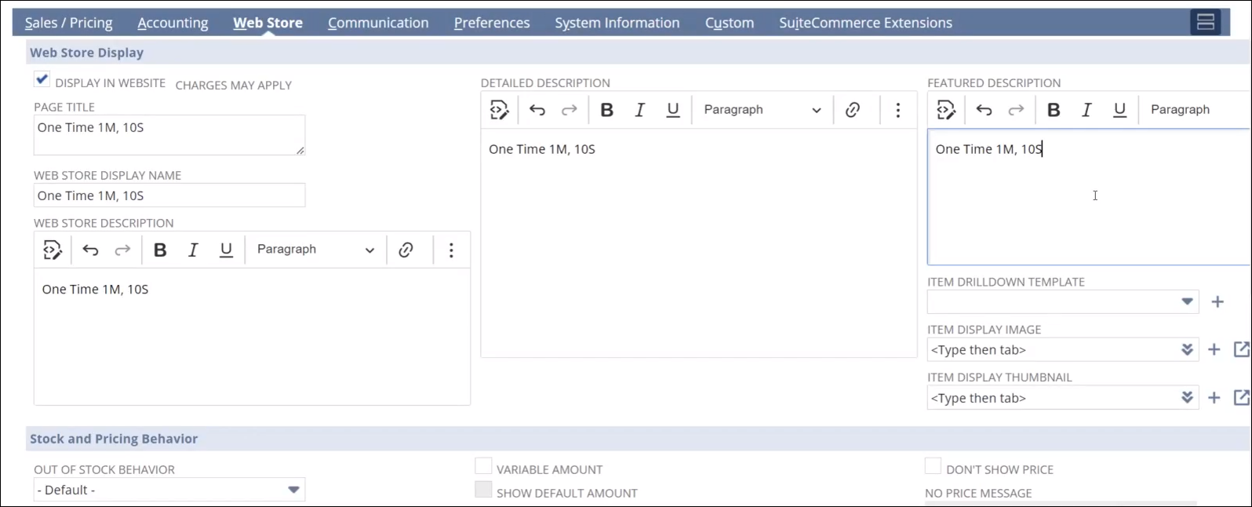Screen dimensions: 1252x507
Task: Expand Out of Stock Behavior dropdown
Action: tap(293, 490)
